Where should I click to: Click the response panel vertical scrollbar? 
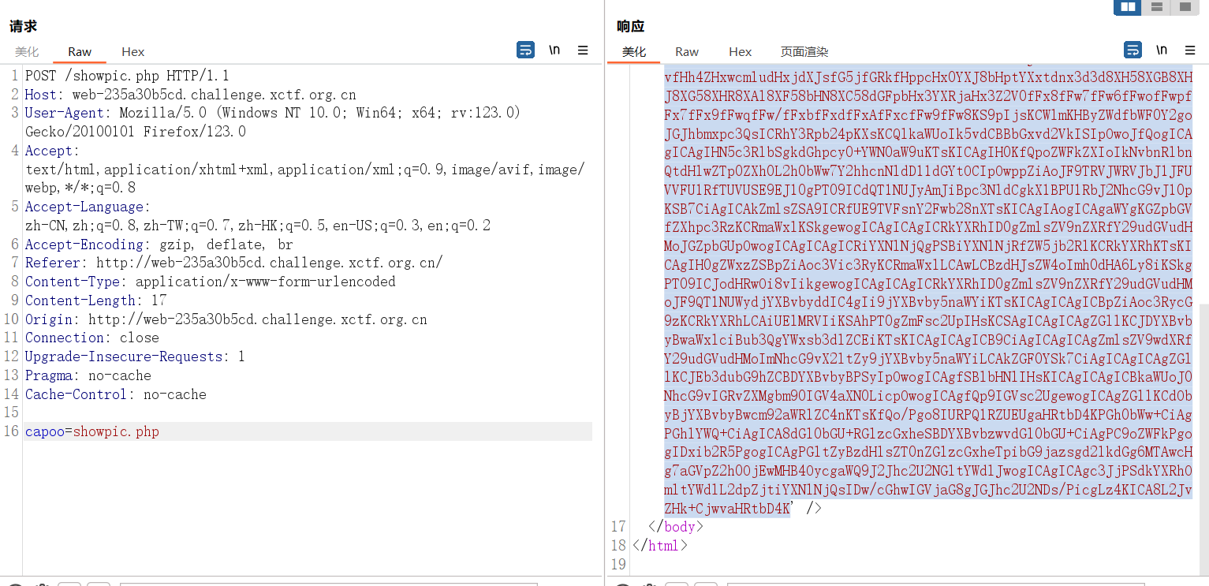pos(1203,438)
